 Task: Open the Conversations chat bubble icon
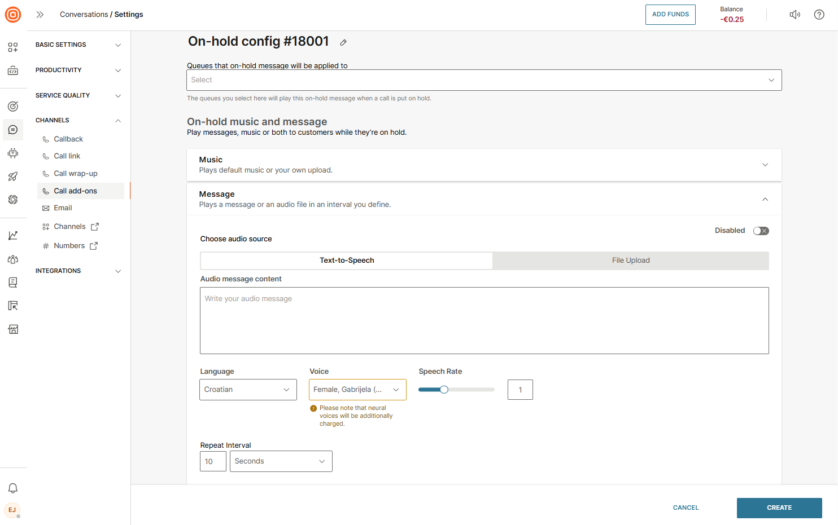tap(13, 130)
